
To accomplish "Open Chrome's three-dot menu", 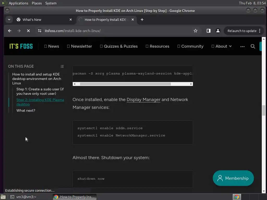I will [x=260, y=31].
